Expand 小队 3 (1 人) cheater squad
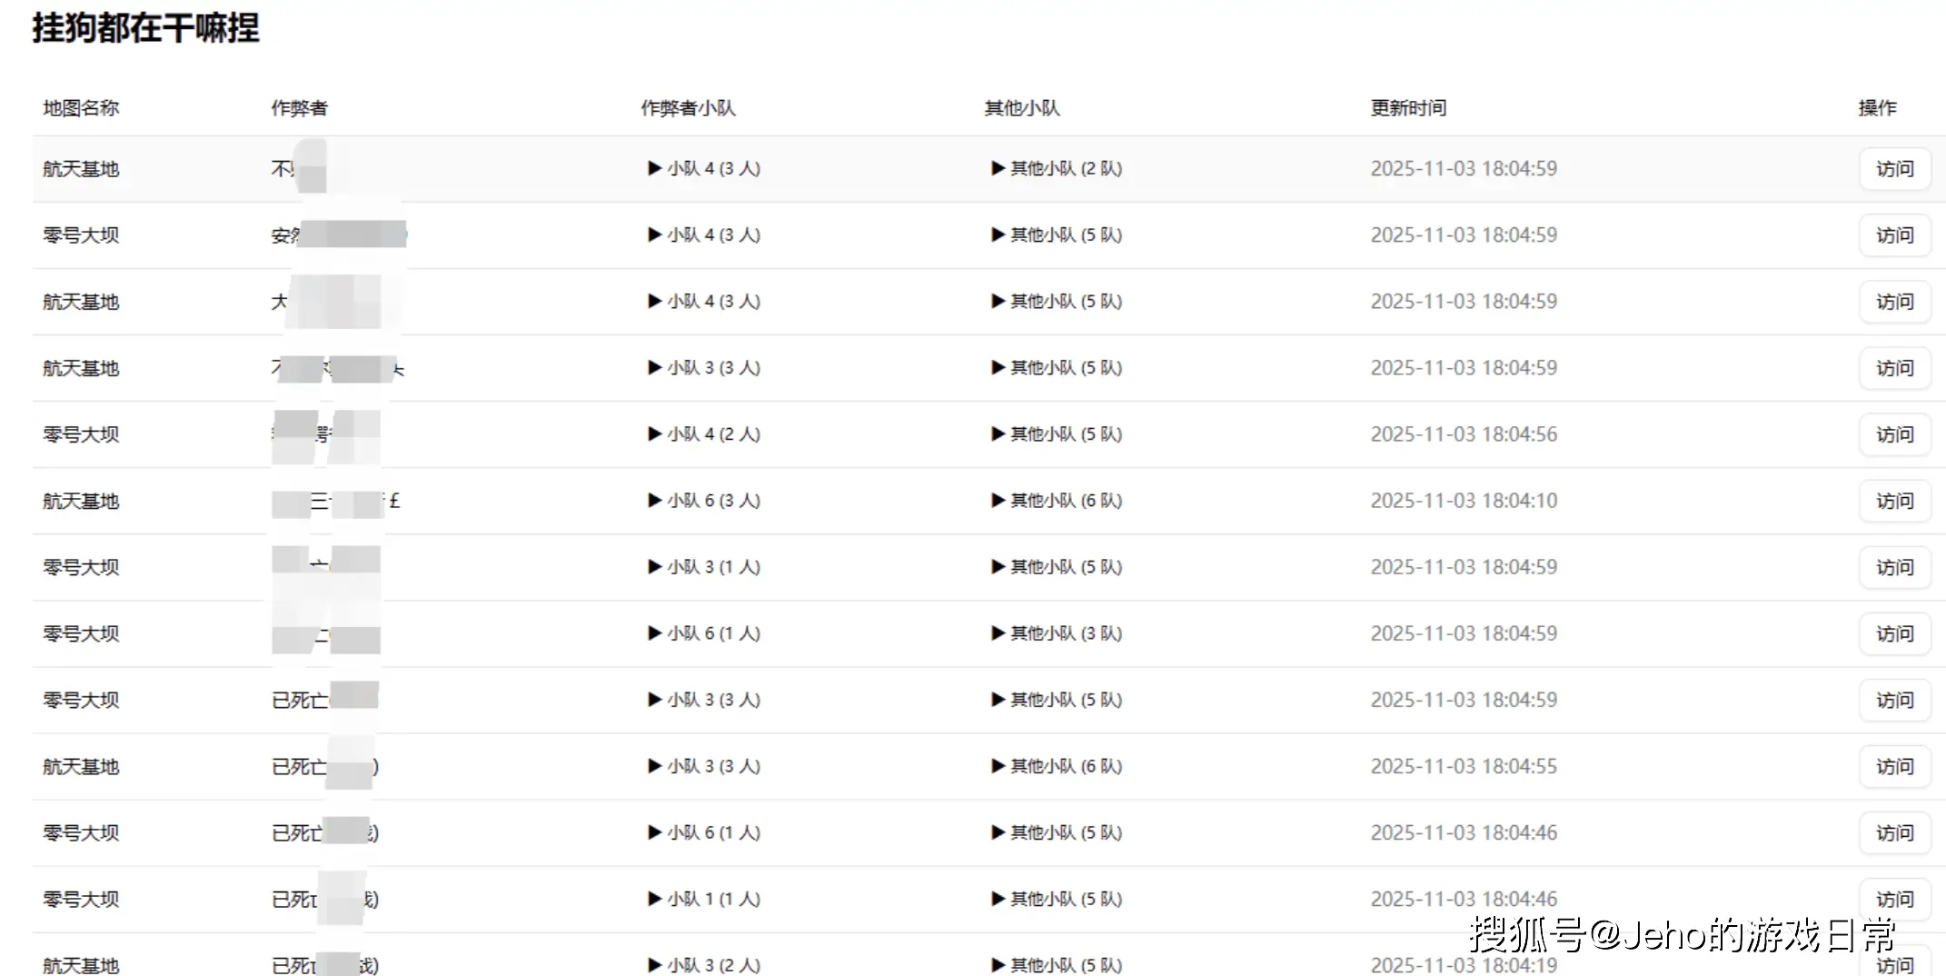Image resolution: width=1946 pixels, height=976 pixels. (x=704, y=567)
